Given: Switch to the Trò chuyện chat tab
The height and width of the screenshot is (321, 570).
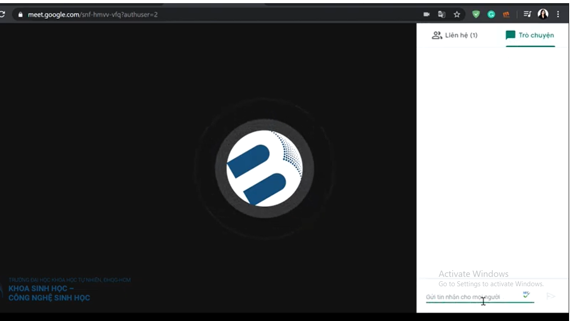Looking at the screenshot, I should 530,35.
